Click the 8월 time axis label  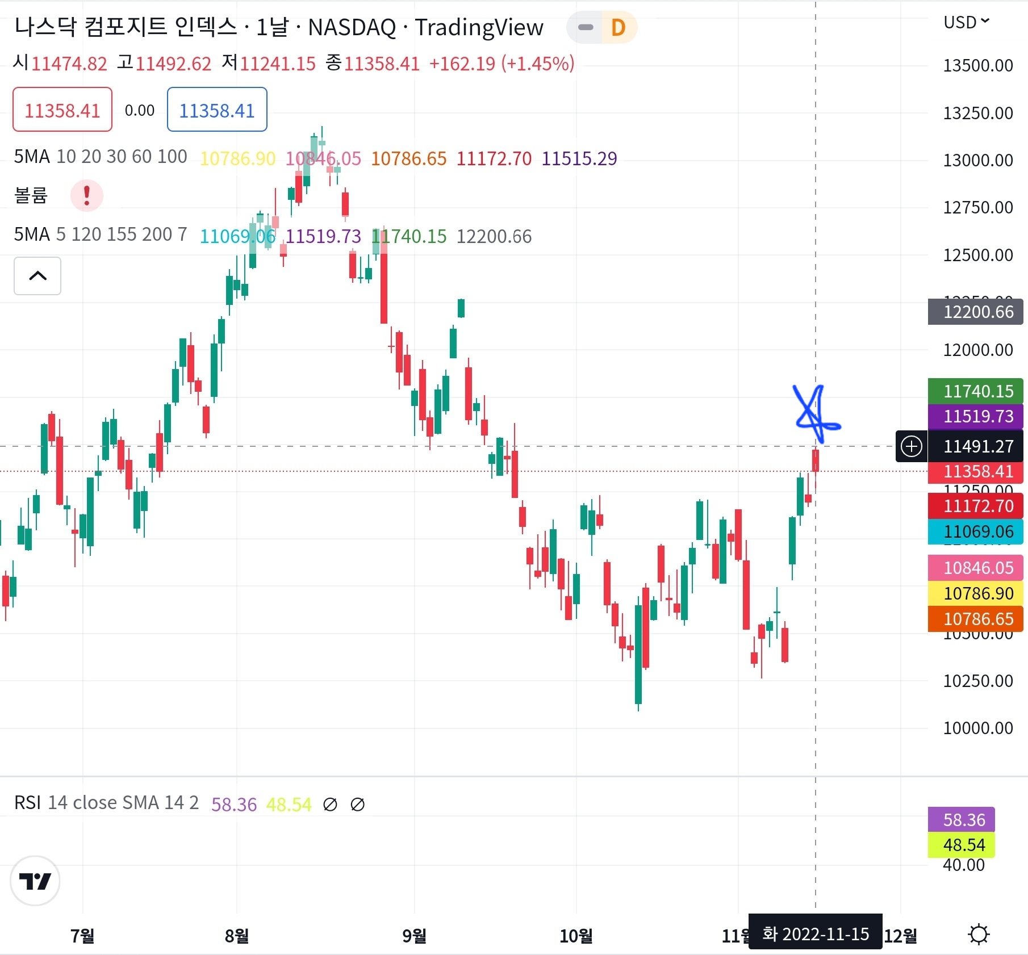click(237, 936)
